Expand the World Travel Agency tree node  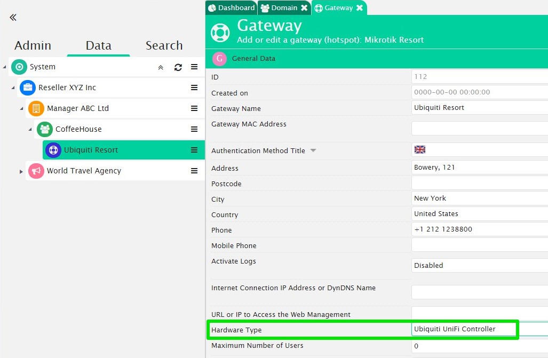(x=21, y=171)
